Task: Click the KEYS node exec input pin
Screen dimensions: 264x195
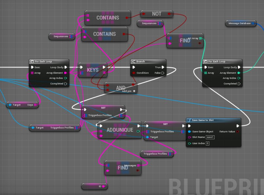Action: tap(81, 67)
